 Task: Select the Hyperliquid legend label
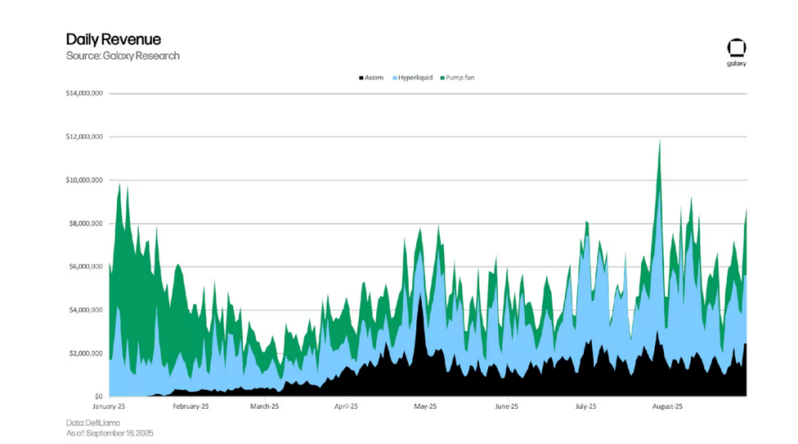415,78
